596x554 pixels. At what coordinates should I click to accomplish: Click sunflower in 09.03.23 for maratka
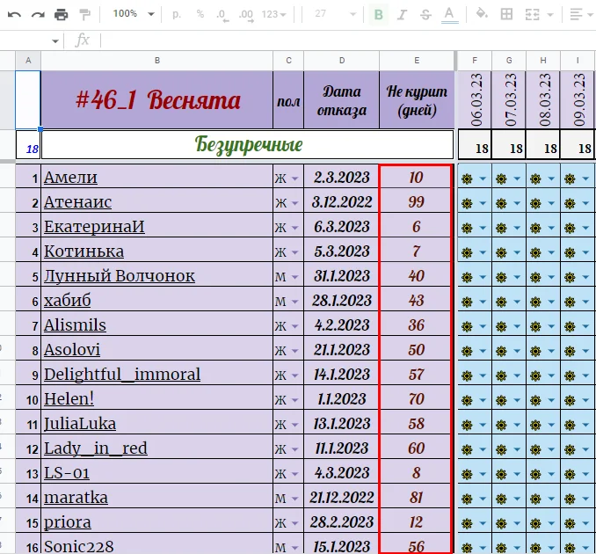point(570,499)
